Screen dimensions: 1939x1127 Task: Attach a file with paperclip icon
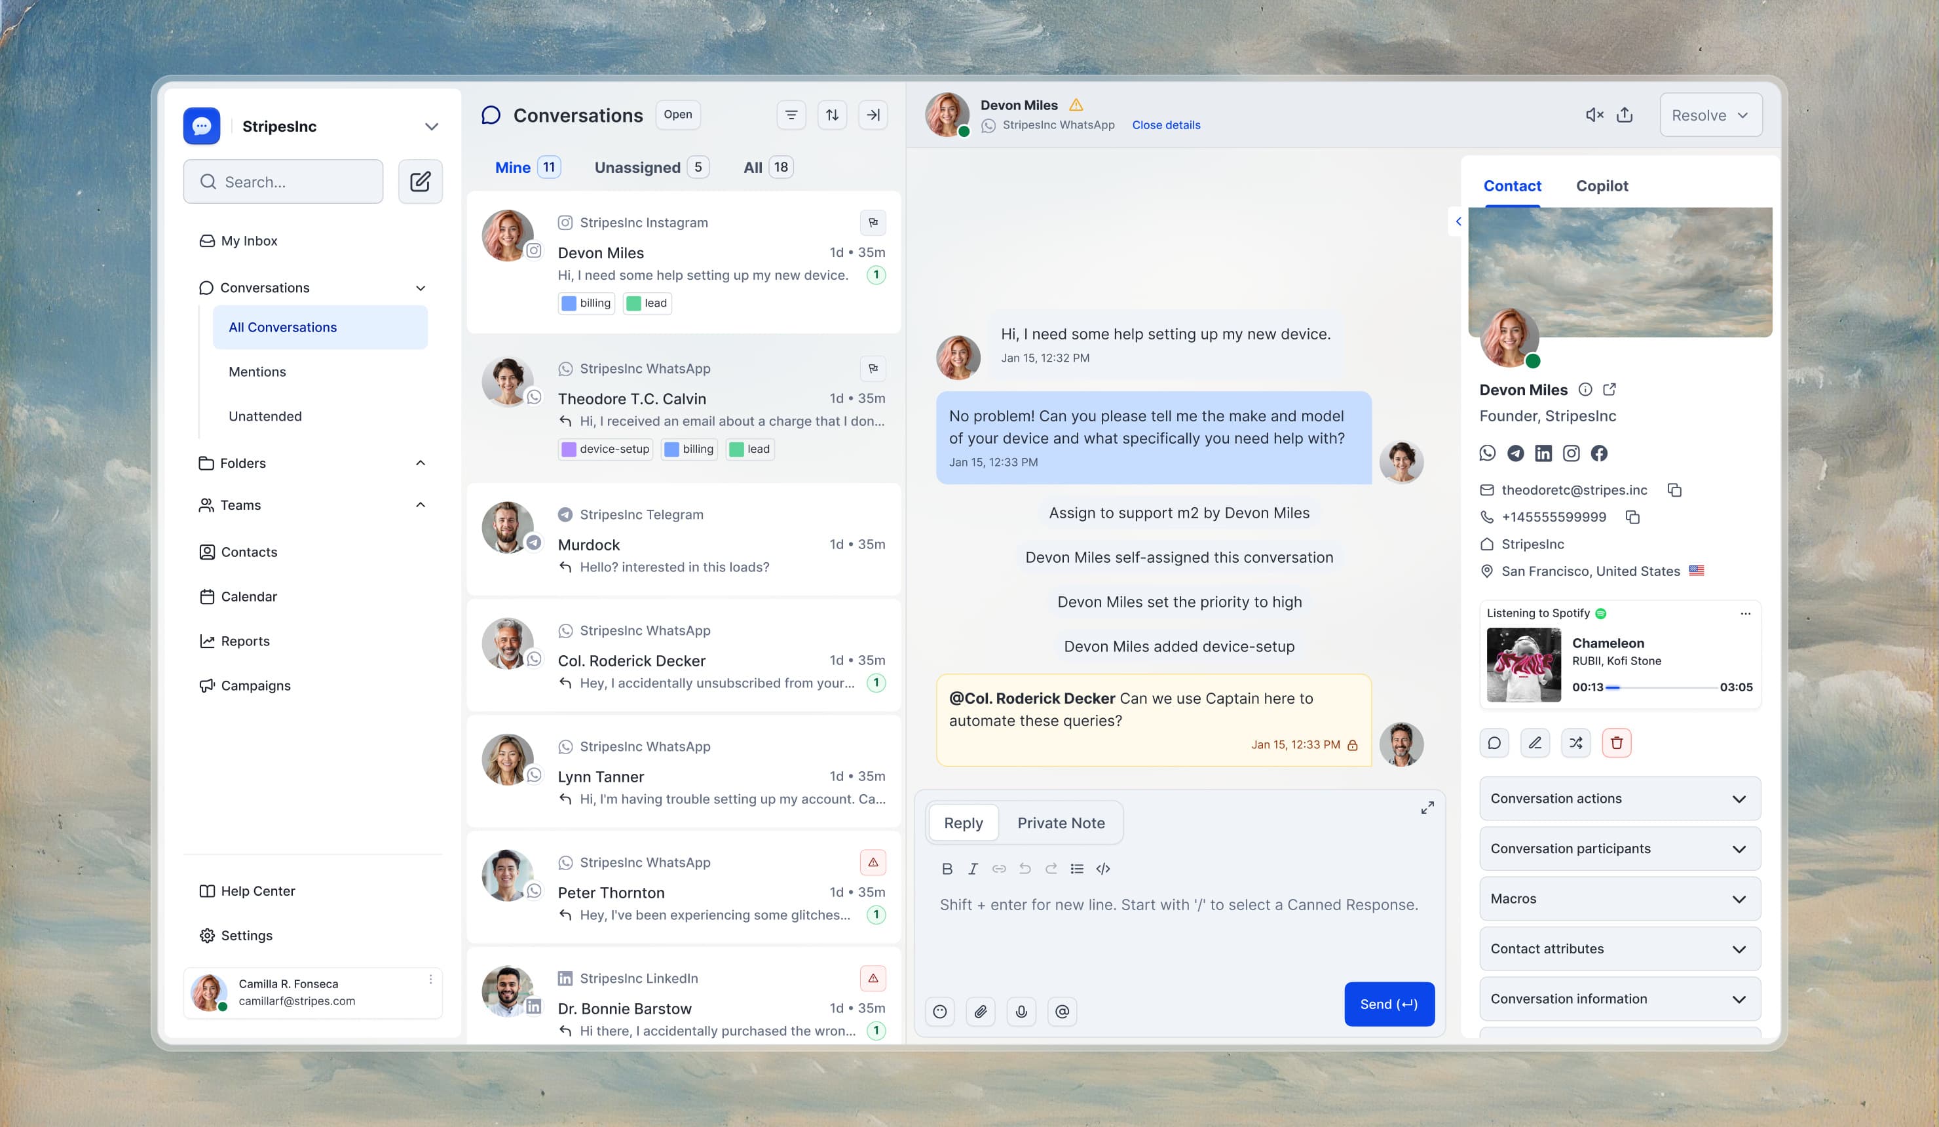coord(980,1012)
